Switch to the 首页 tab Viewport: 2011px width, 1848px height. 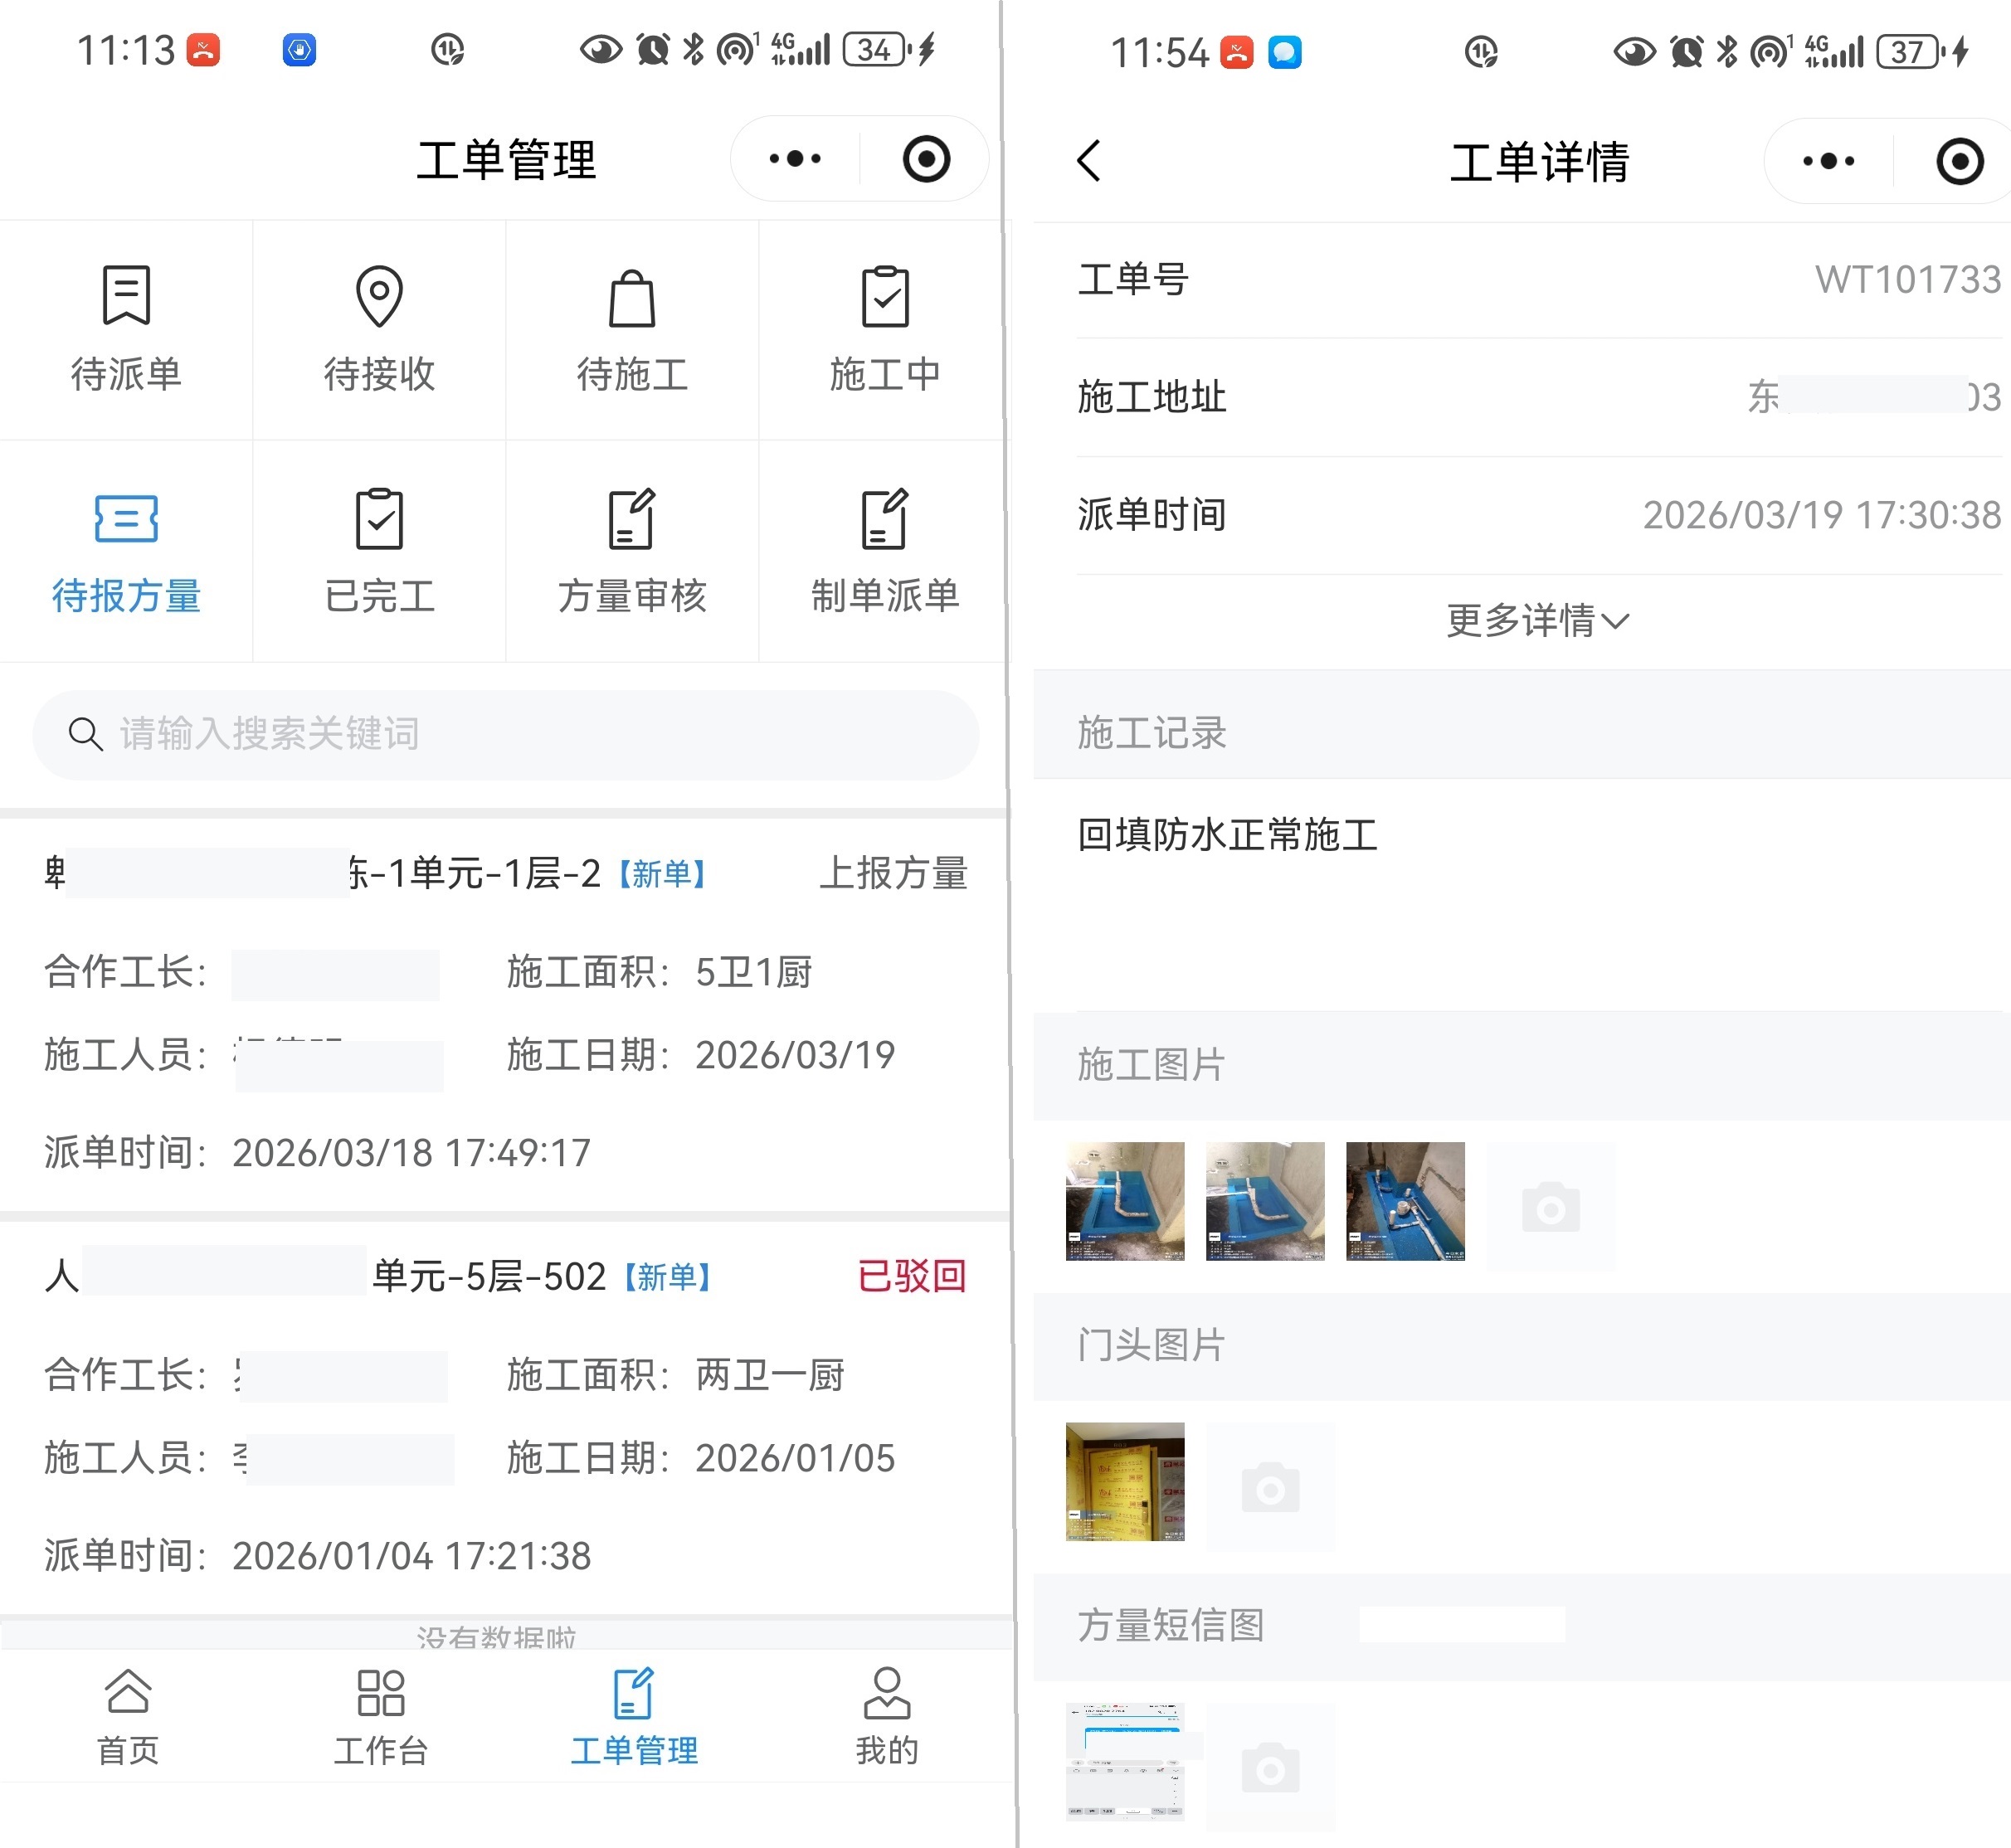click(x=127, y=1716)
